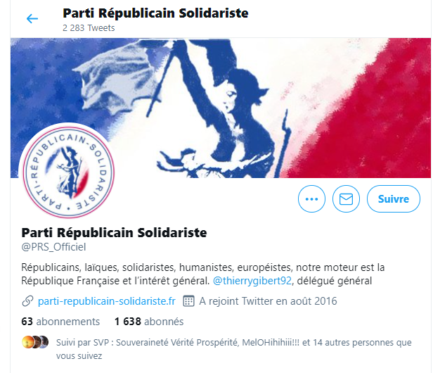
Task: Click 'A rejoint Twitter en août 2016' text
Action: (268, 301)
